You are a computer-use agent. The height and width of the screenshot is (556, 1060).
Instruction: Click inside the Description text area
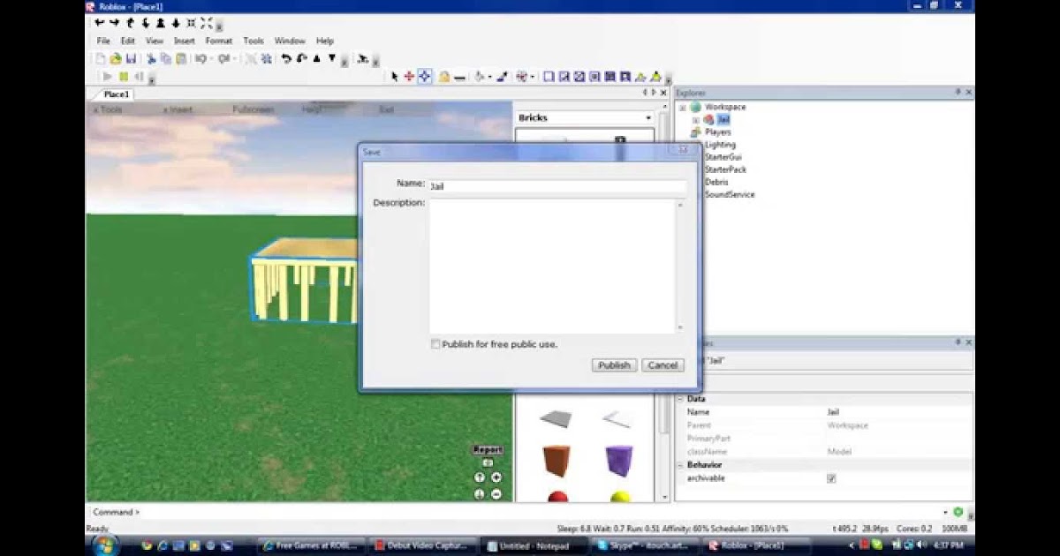click(x=552, y=266)
